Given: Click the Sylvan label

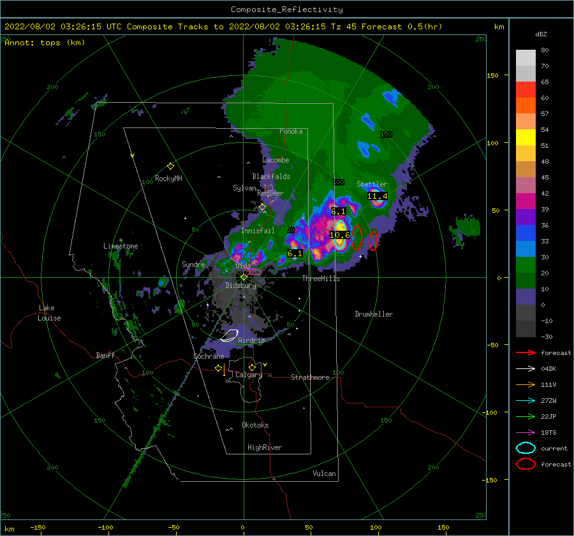Looking at the screenshot, I should [x=244, y=188].
